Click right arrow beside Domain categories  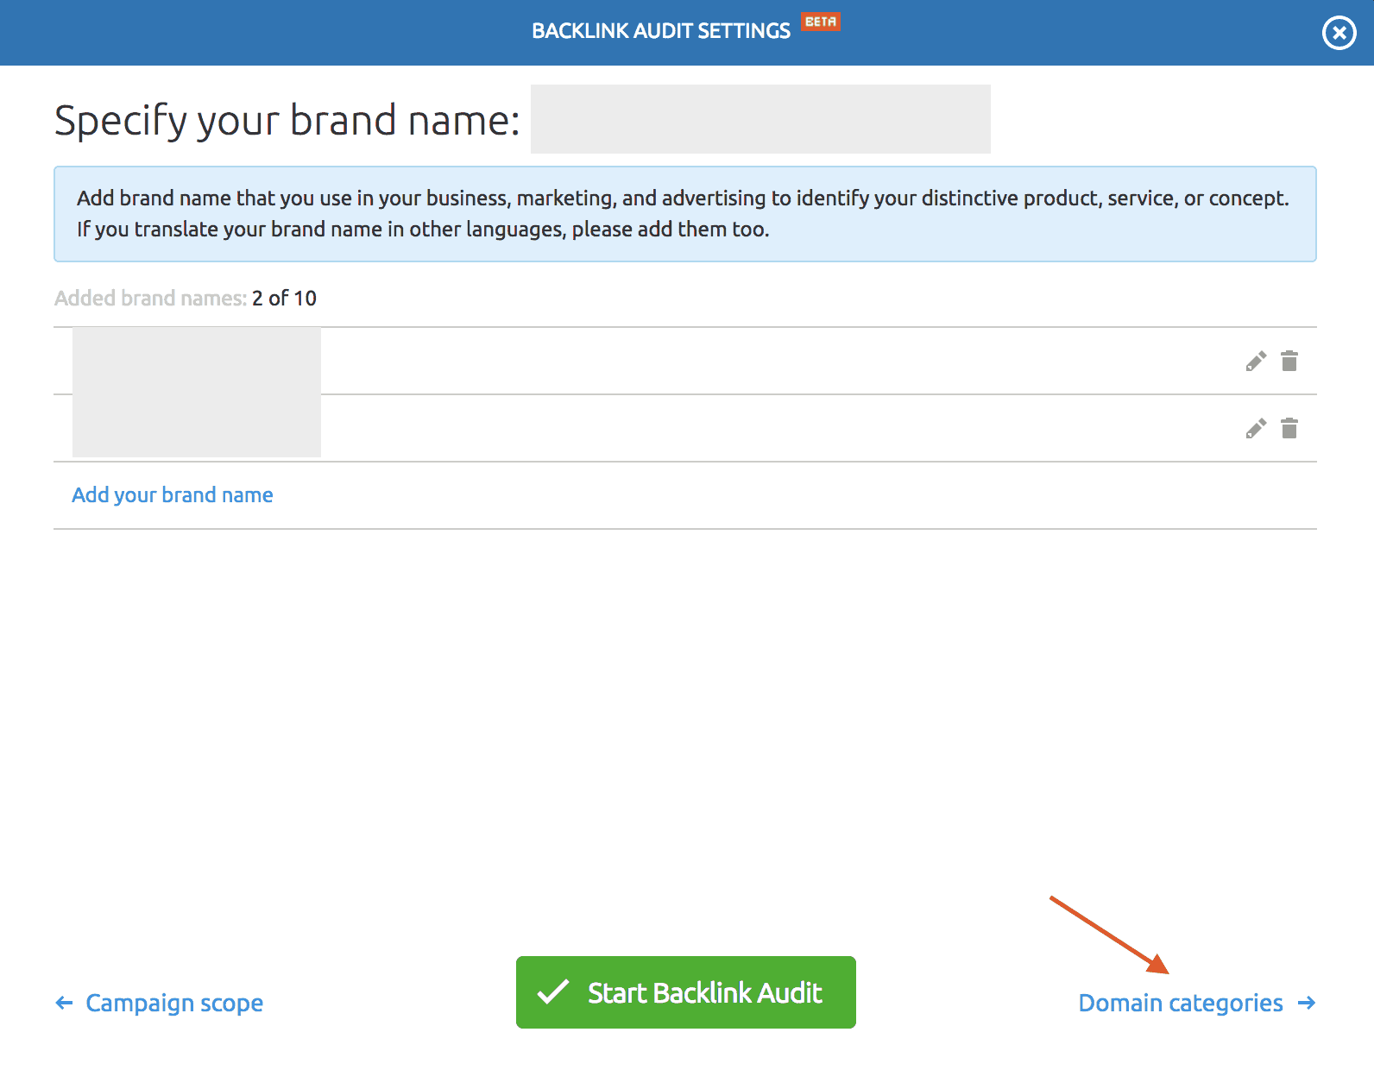click(x=1306, y=1003)
